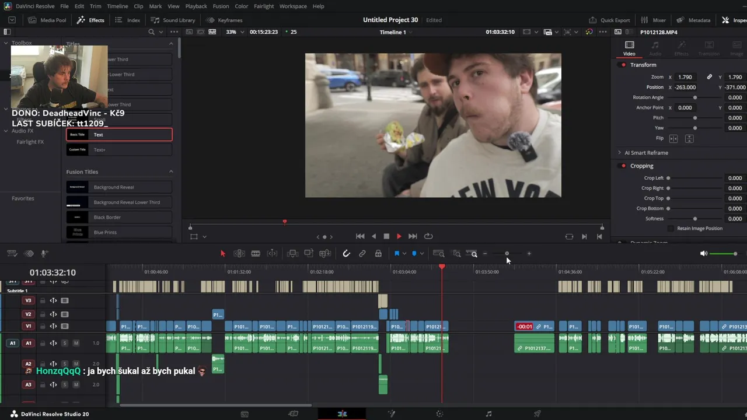Click the Quick Export button

pos(609,20)
